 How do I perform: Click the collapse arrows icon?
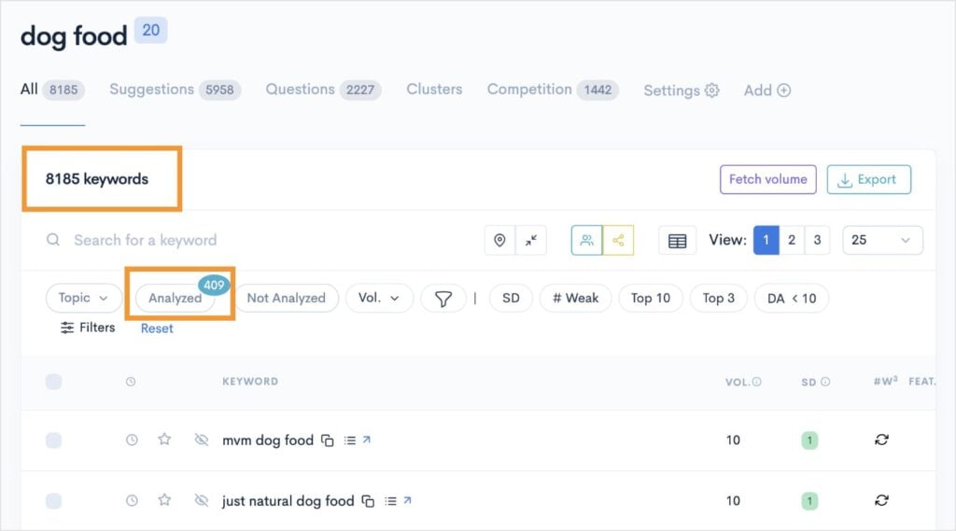point(531,240)
